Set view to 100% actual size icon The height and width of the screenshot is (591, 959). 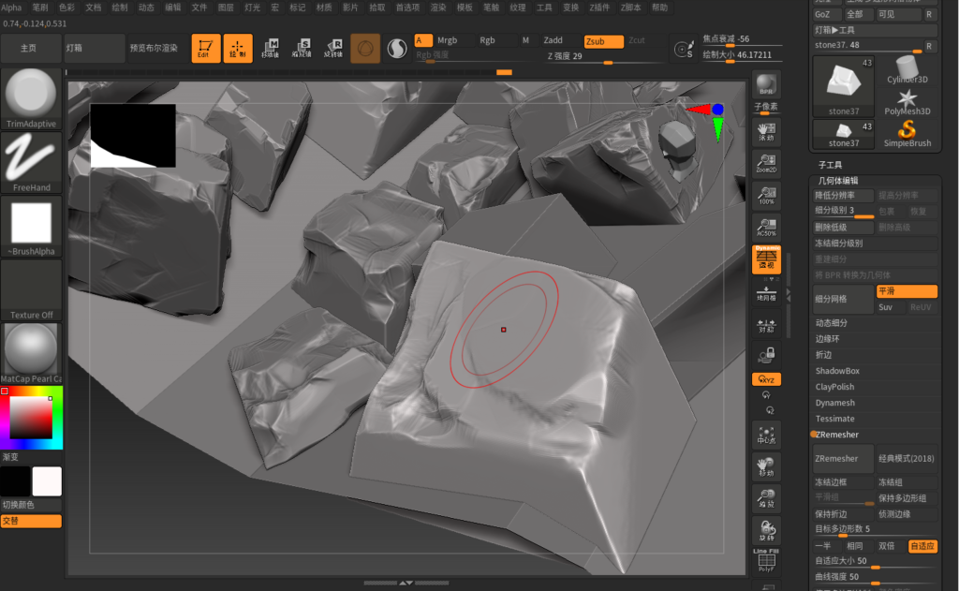(x=766, y=195)
